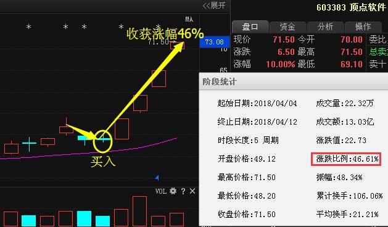Click the VOL panel help question mark
388x227 pixels.
point(183,191)
